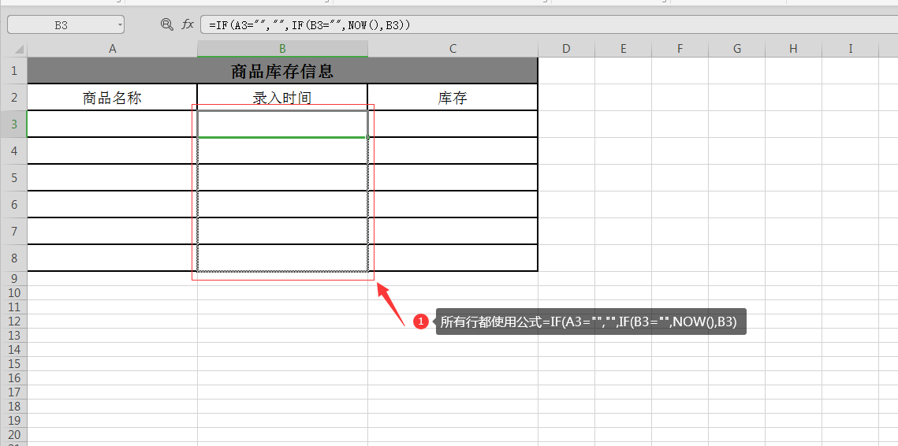Select row 6 header
The width and height of the screenshot is (898, 446).
[x=13, y=204]
